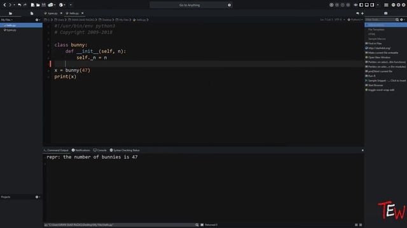
Task: Open the globe preview browser icon
Action: coord(61,5)
